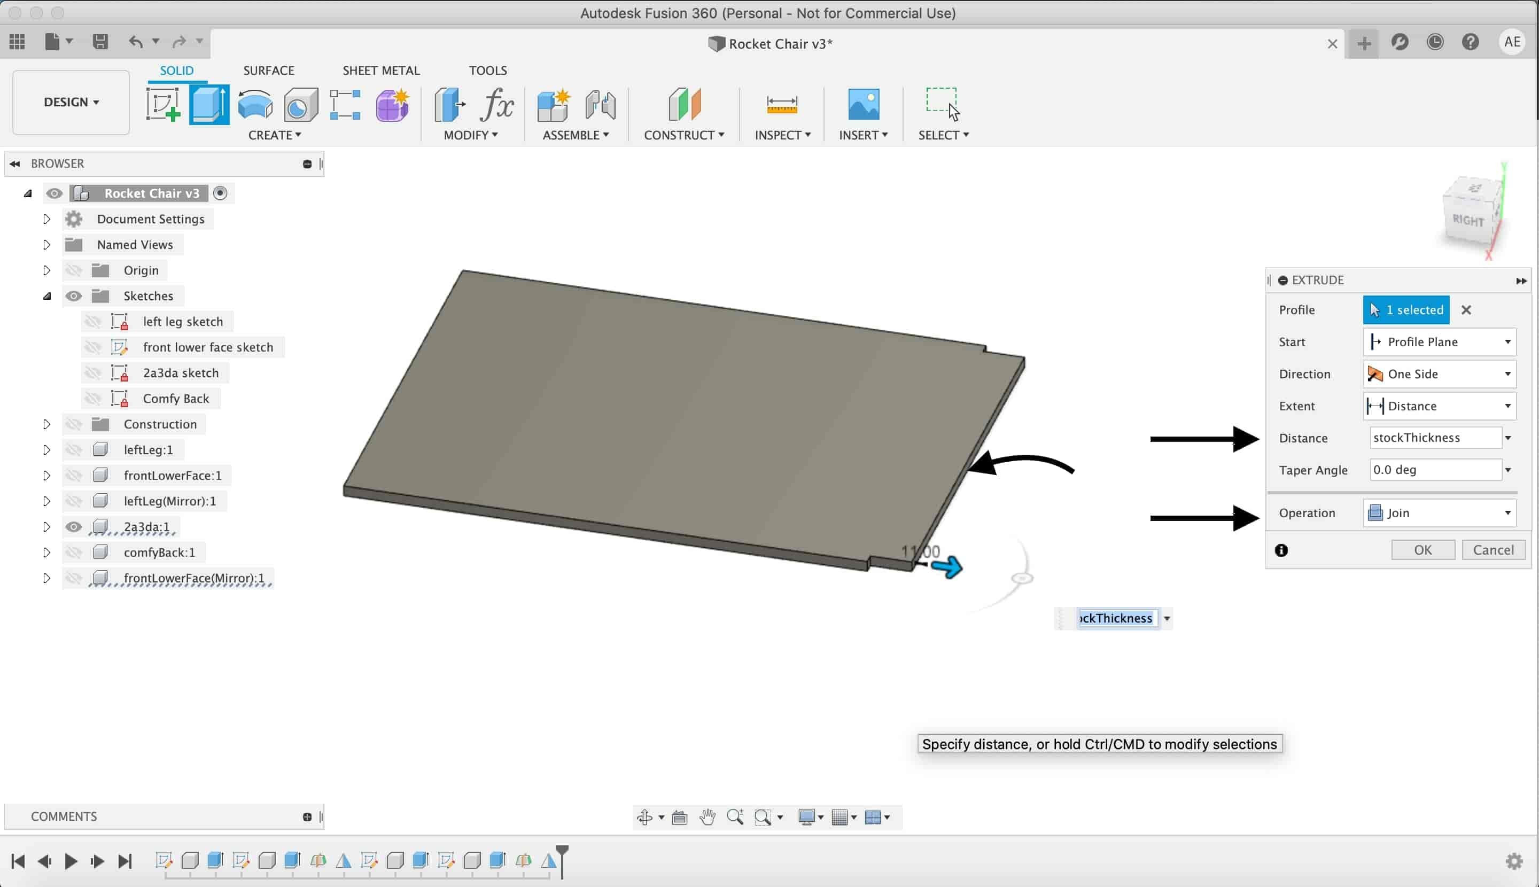Select the Revolve tool icon

pos(255,104)
